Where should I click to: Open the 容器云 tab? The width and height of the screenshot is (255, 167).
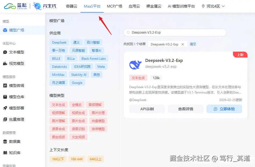click(x=72, y=6)
